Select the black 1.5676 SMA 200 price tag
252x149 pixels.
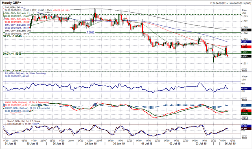click(246, 30)
